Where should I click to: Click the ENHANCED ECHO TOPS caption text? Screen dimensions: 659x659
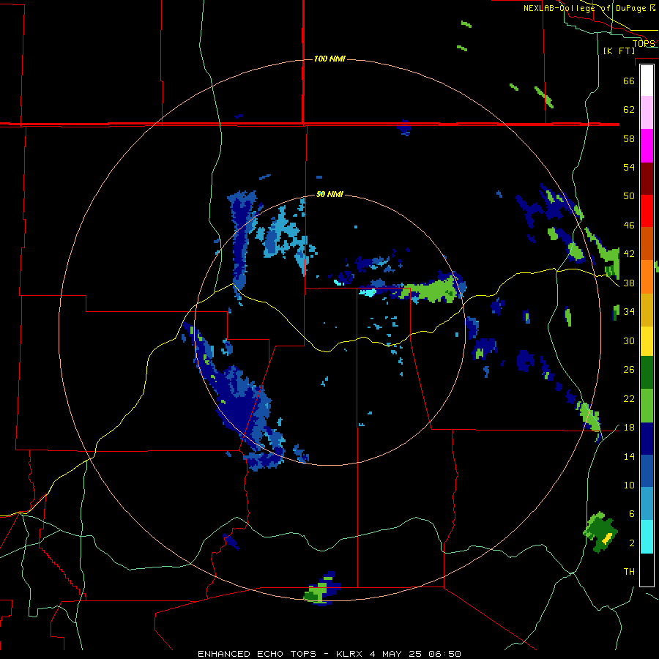tap(257, 654)
